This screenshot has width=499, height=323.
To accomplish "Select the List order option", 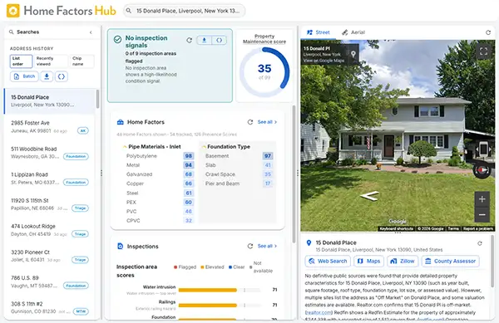I will click(21, 61).
